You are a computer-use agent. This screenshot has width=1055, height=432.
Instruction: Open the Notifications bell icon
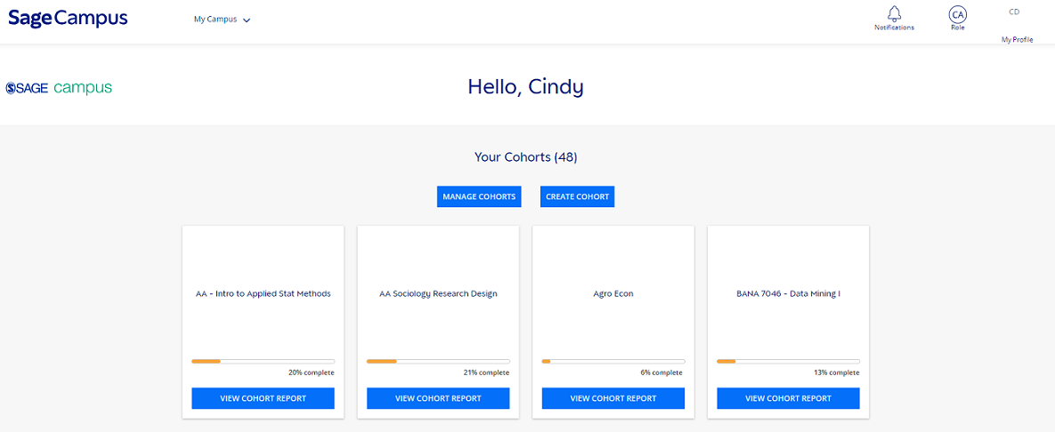pos(894,13)
